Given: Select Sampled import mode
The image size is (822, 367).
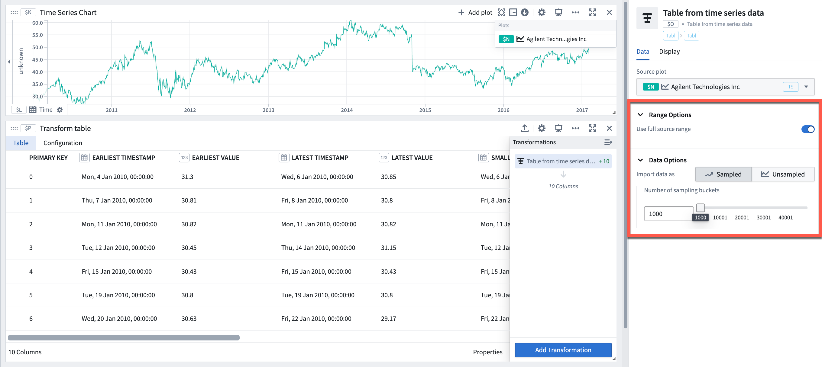Looking at the screenshot, I should pyautogui.click(x=723, y=174).
